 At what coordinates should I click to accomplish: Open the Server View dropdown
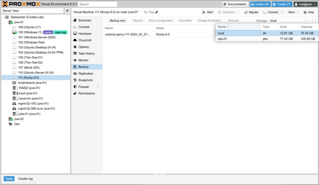click(32, 11)
